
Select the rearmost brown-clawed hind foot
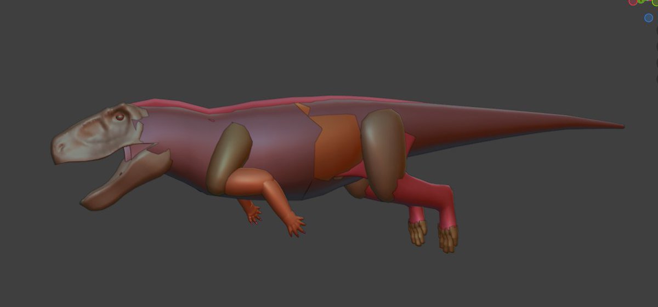tap(448, 239)
